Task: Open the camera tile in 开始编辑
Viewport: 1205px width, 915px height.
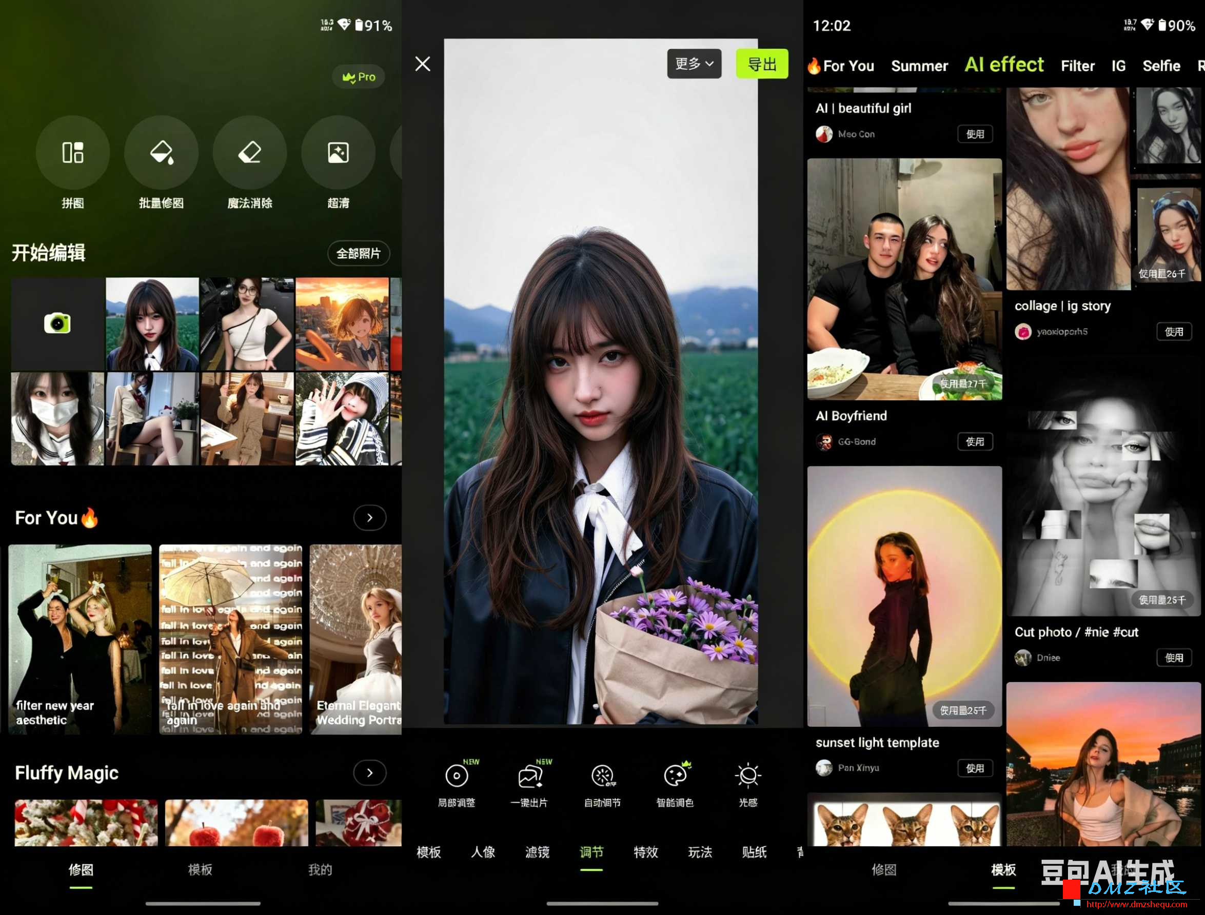Action: tap(57, 323)
